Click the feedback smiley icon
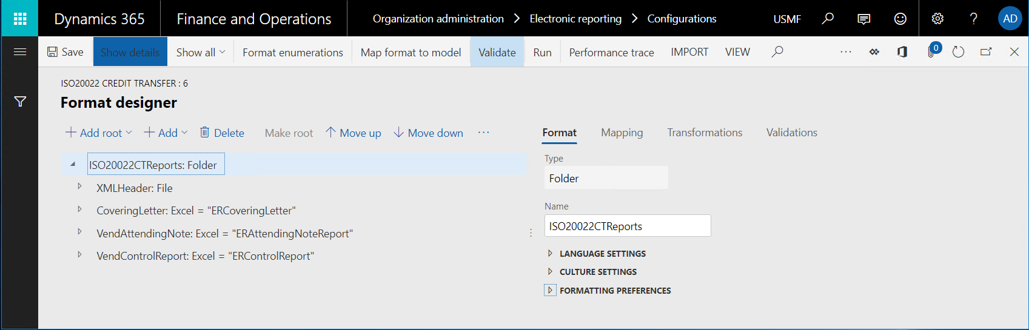The image size is (1029, 330). point(900,19)
